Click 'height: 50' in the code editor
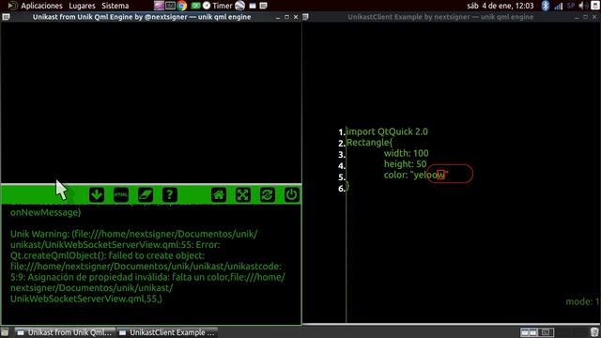Screen dimensions: 601x338 pyautogui.click(x=405, y=164)
